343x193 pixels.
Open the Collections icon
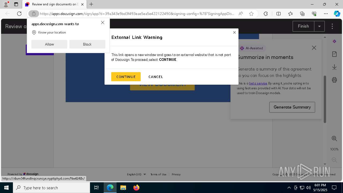[x=302, y=14]
